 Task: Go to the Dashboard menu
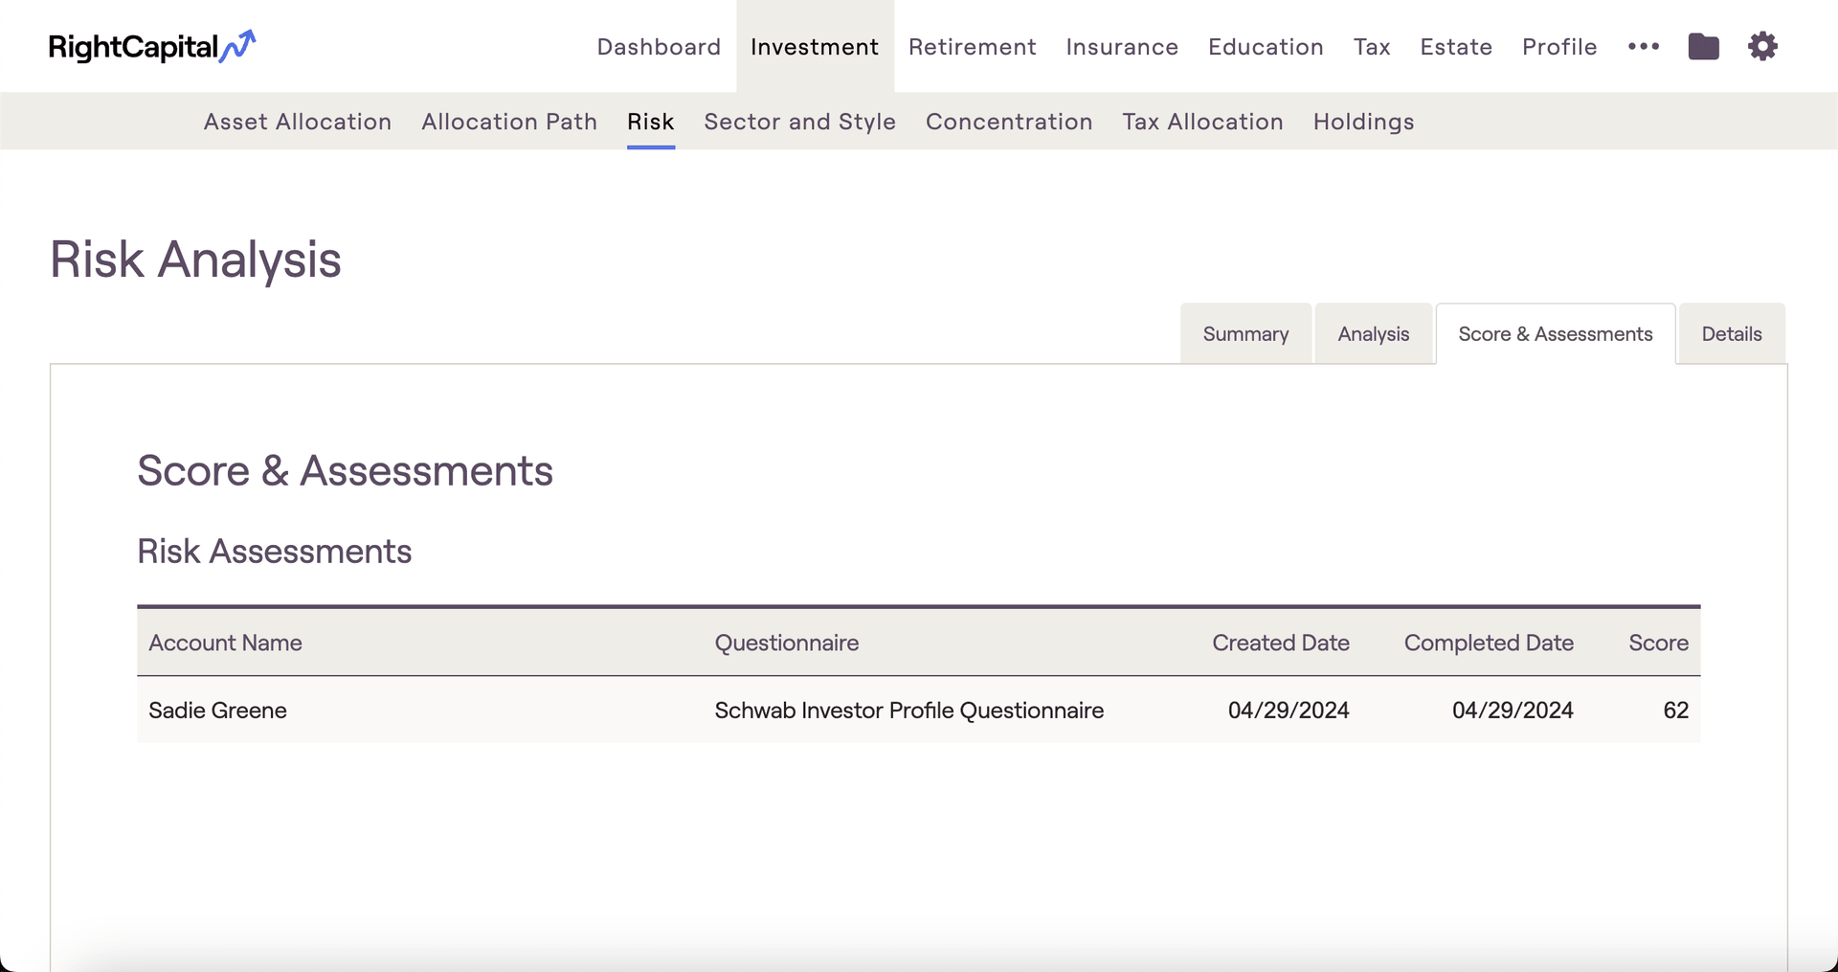659,47
